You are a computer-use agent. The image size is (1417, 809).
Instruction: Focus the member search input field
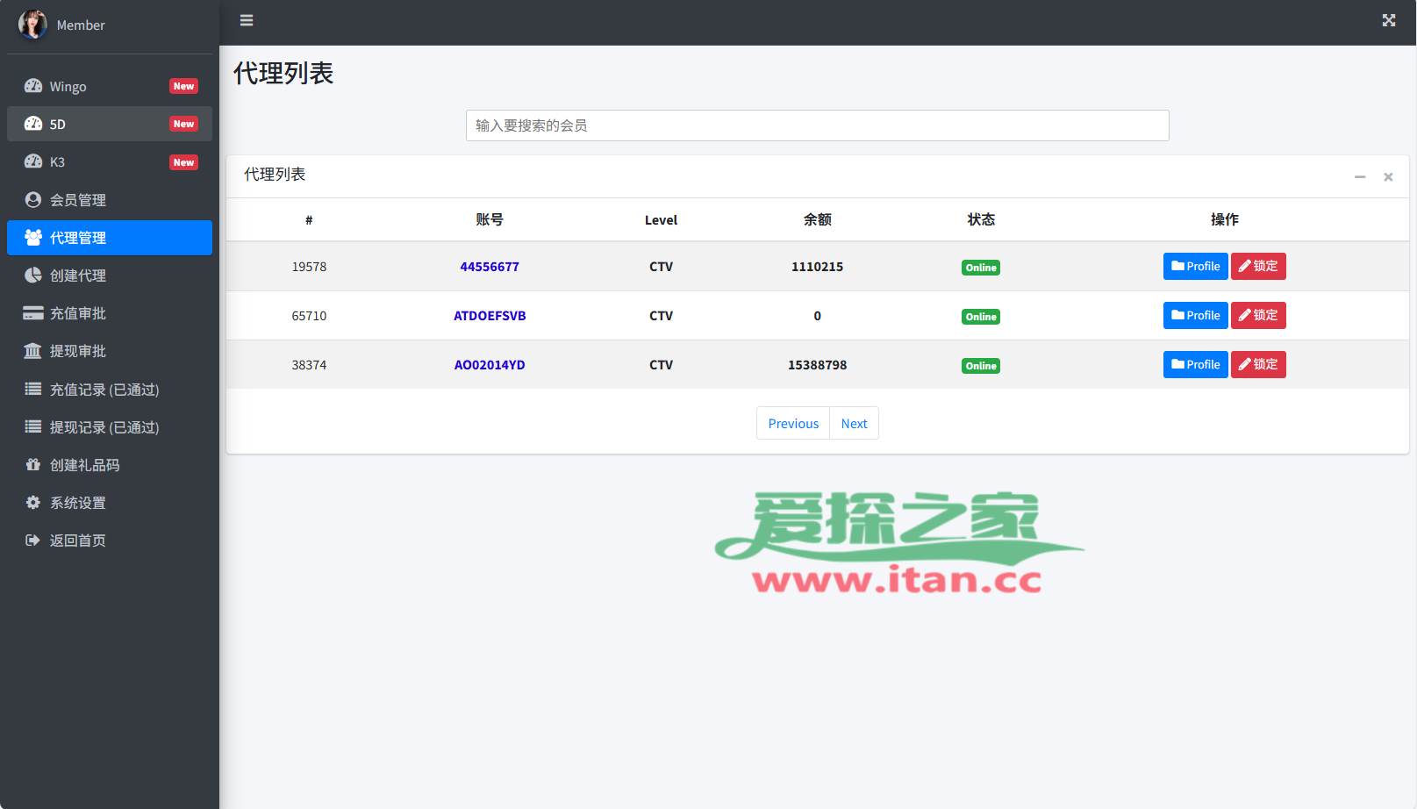pos(816,125)
